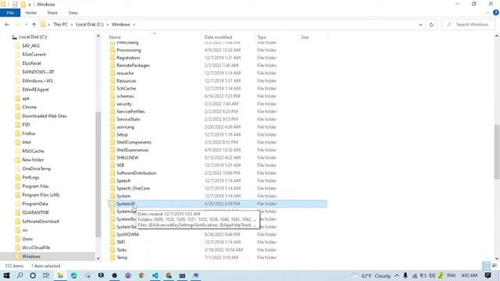Open Program Files in navigation pane
The height and width of the screenshot is (281, 500).
point(35,186)
